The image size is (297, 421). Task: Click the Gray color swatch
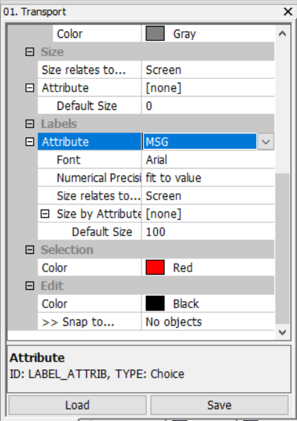click(155, 33)
